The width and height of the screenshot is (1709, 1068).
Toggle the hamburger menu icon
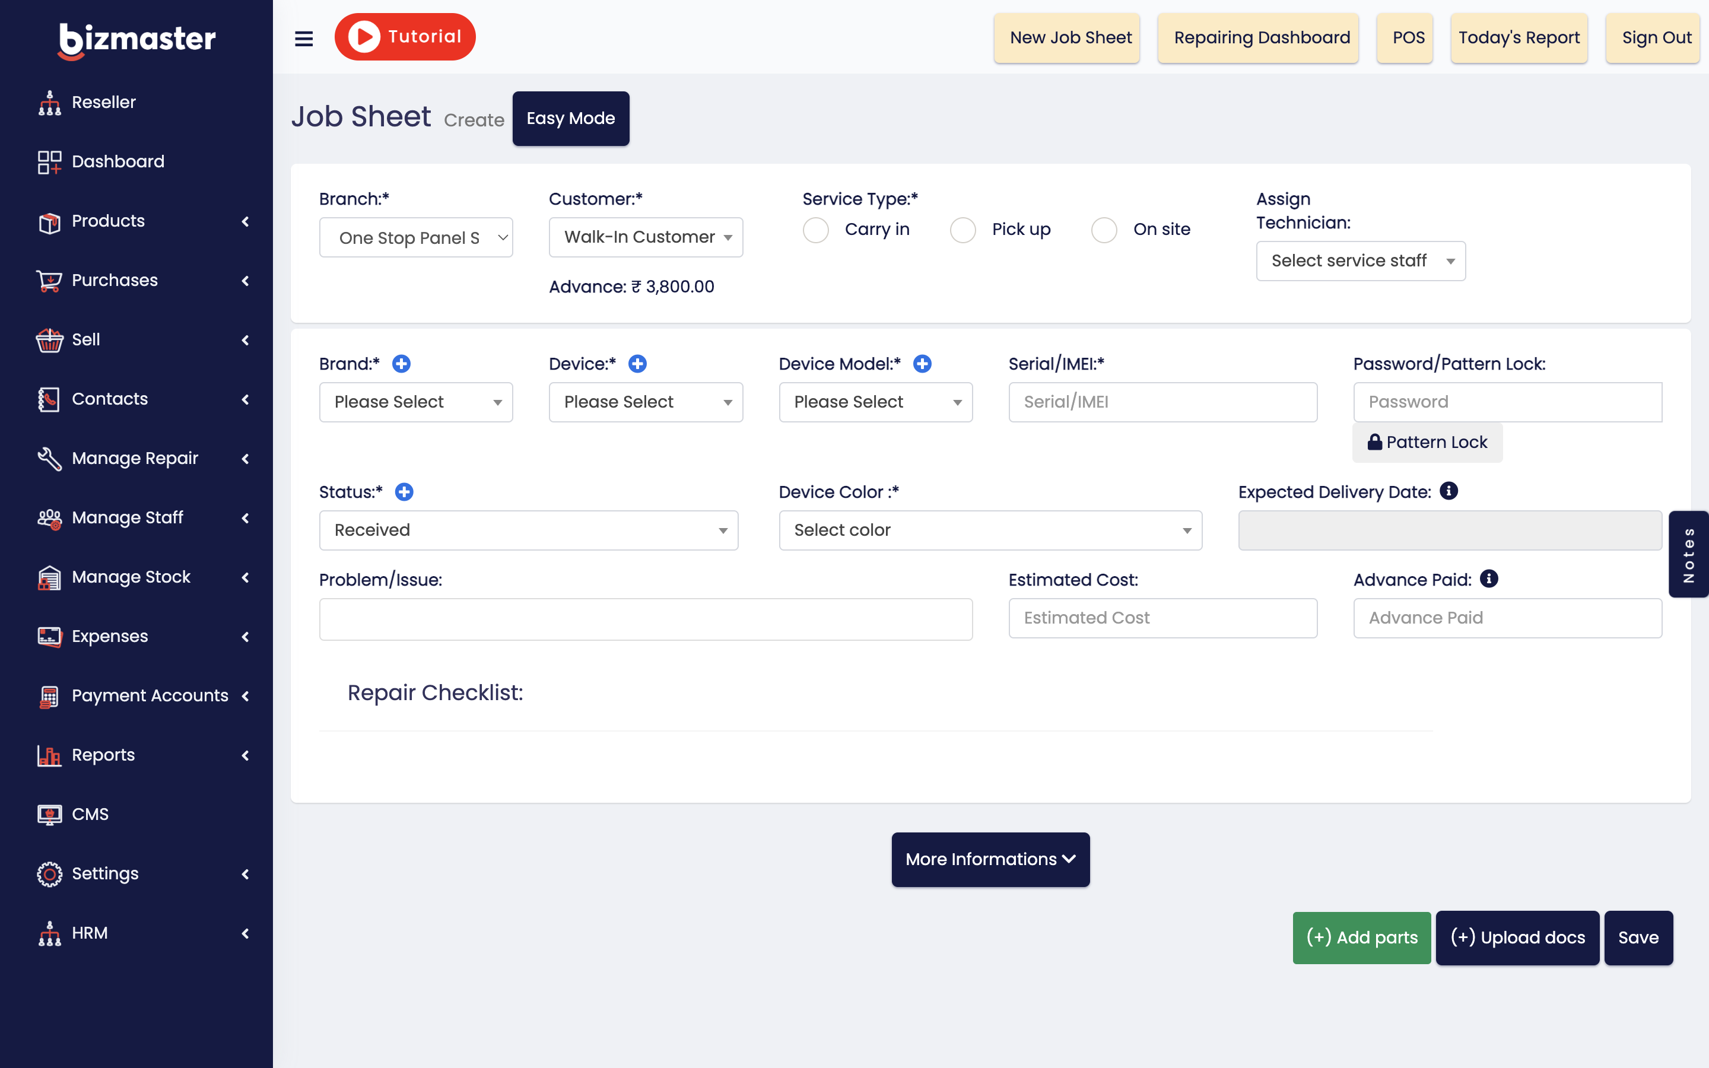tap(304, 38)
